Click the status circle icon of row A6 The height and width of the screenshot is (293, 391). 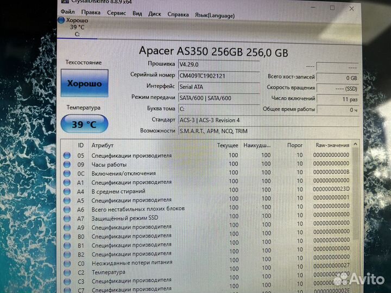(67, 209)
